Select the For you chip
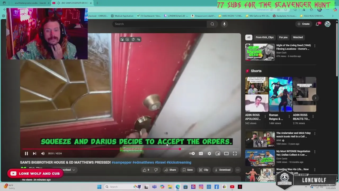339x191 pixels. 283,37
